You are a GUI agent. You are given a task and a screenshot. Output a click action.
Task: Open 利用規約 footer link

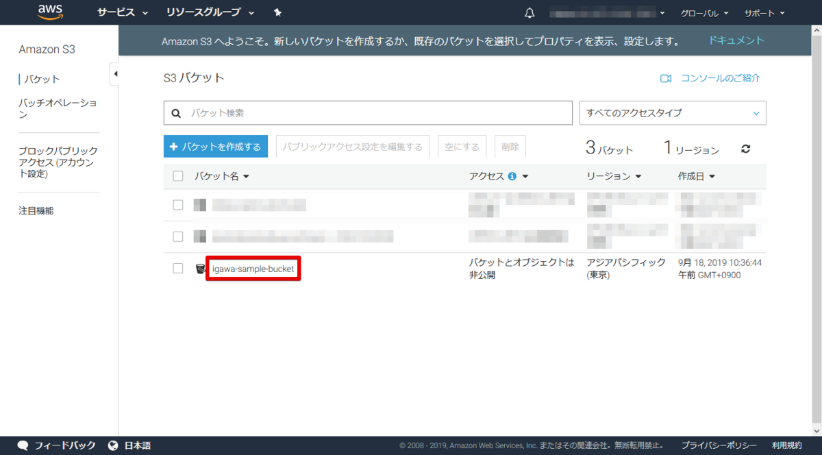(x=787, y=445)
